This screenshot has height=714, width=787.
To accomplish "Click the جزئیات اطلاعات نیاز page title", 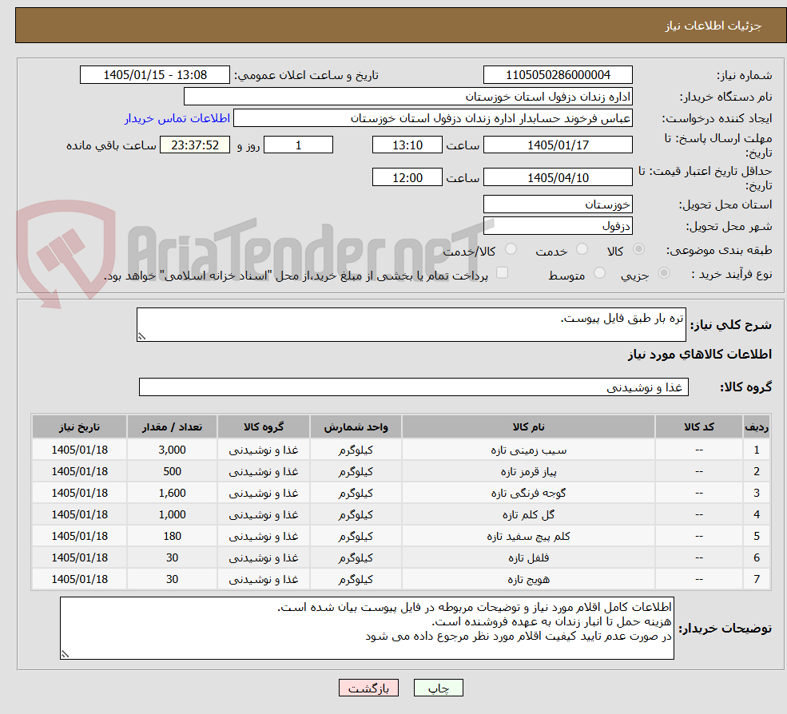I will tap(713, 25).
